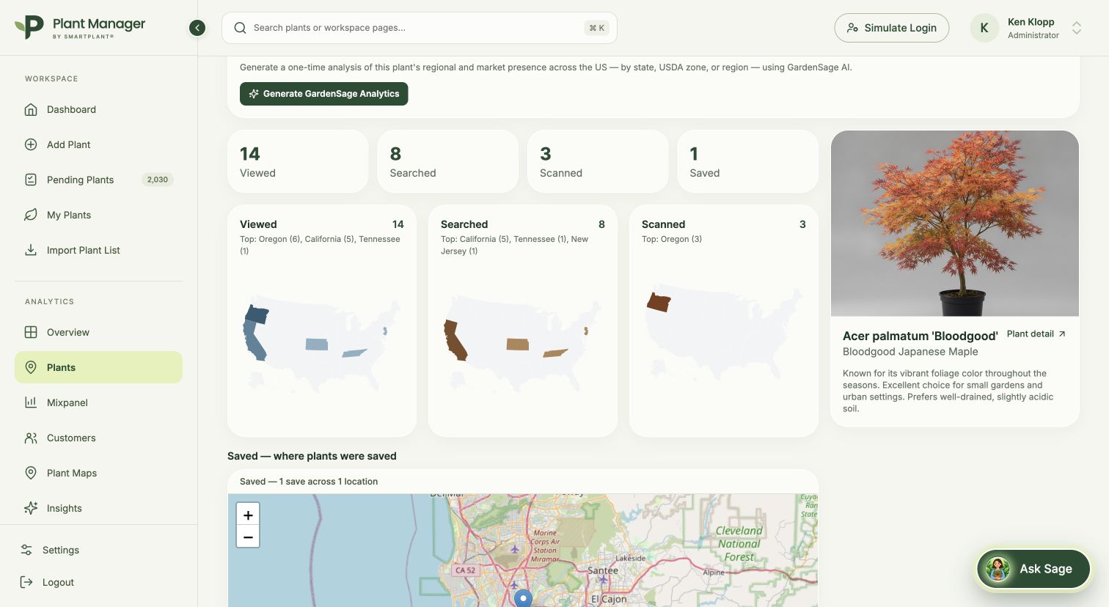Click the 8 Searched stat card

(448, 161)
